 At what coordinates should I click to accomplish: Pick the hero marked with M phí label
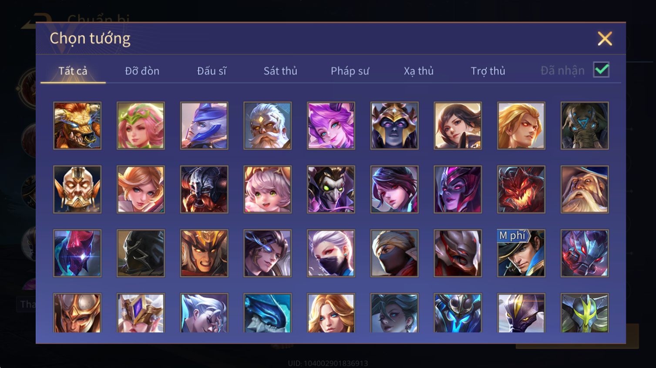[521, 253]
